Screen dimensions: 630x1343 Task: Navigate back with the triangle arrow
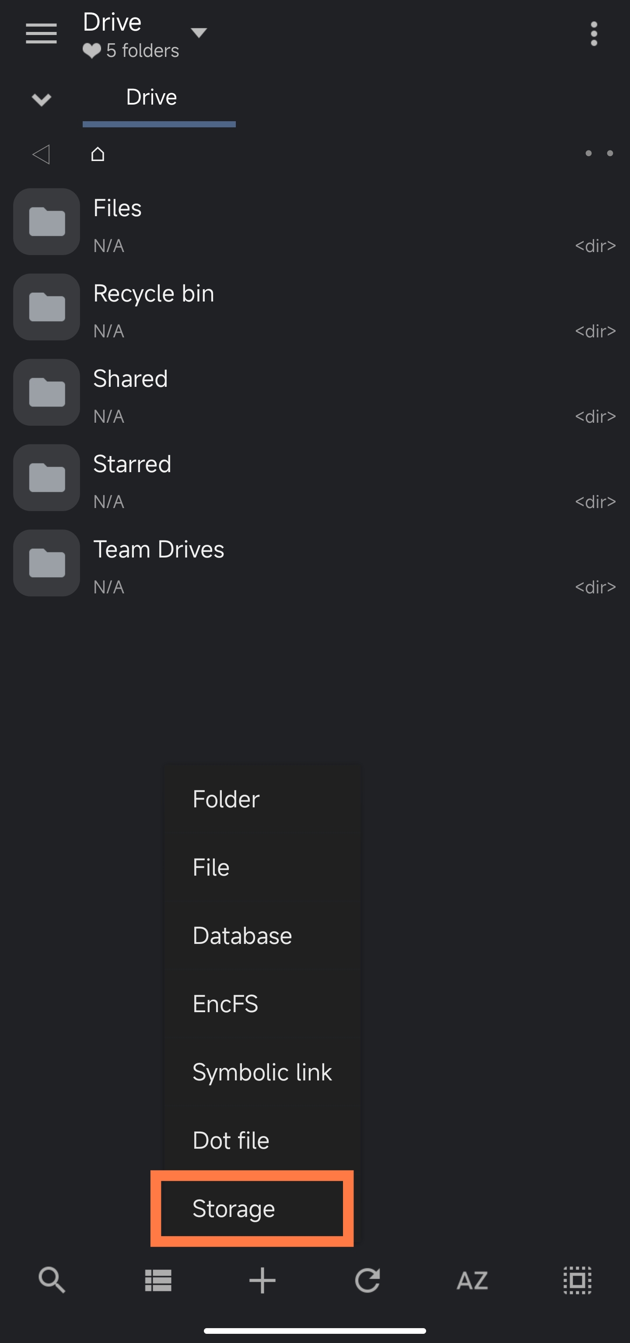[x=41, y=154]
